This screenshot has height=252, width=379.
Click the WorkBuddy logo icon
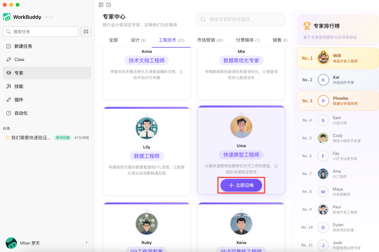[x=7, y=17]
